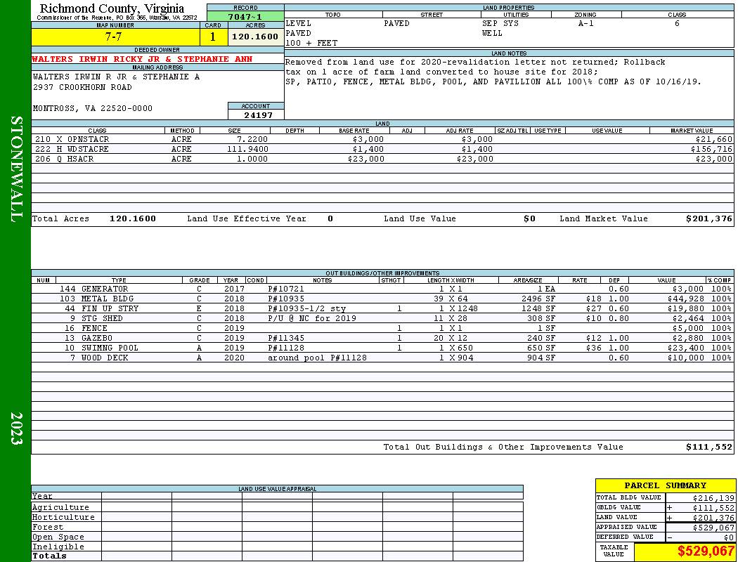Click TOTAL BLDG VALUE $216,139
This screenshot has height=562, width=738.
[713, 498]
